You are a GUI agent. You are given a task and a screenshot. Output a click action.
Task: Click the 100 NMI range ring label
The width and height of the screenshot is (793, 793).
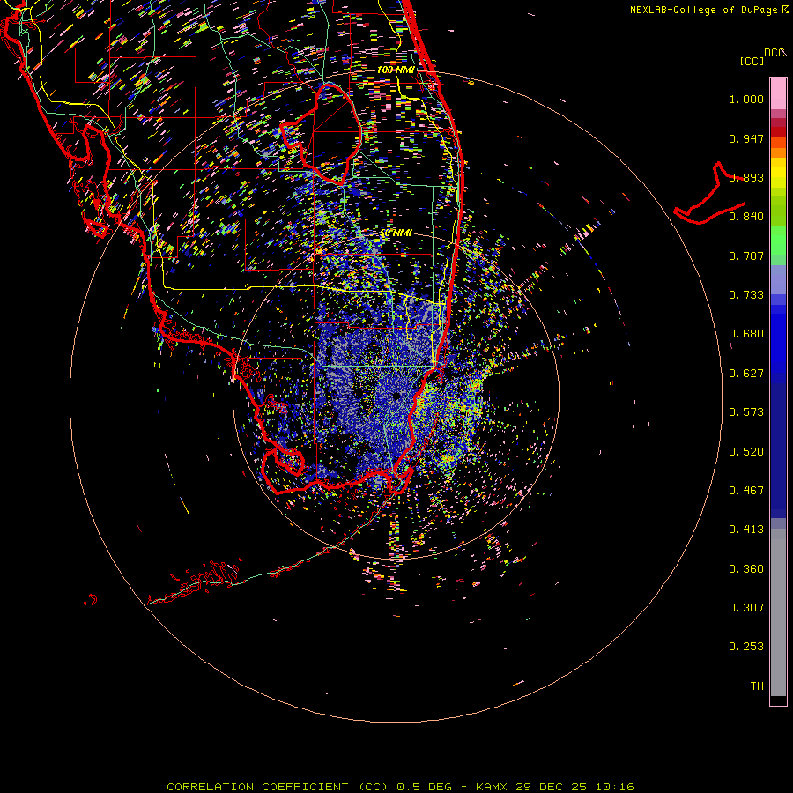point(396,70)
